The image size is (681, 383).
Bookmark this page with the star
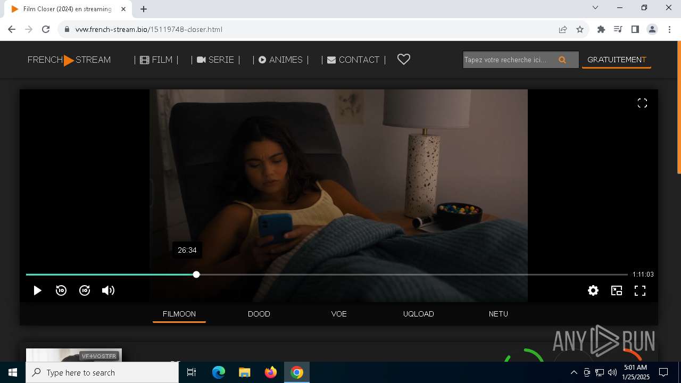580,29
